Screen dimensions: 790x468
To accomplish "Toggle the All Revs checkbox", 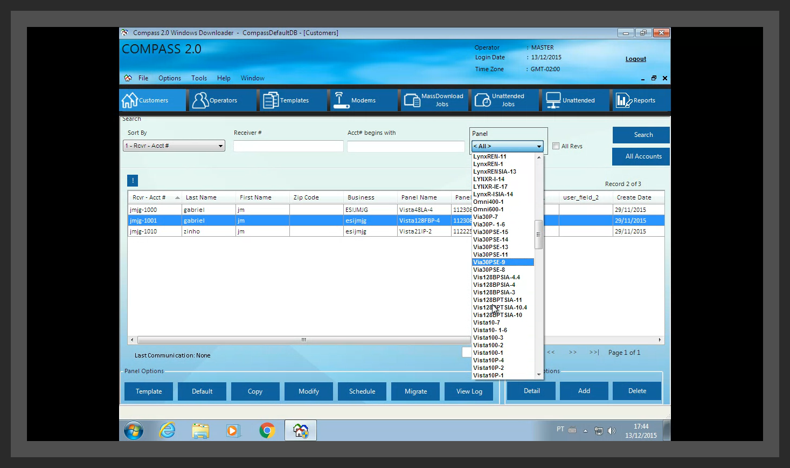I will (x=556, y=146).
